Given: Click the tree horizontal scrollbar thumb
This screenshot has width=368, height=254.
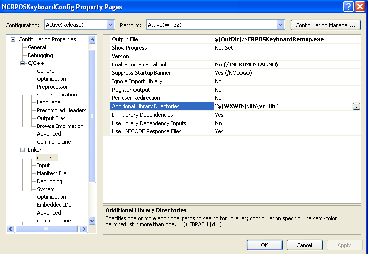Looking at the screenshot, I should (x=46, y=229).
